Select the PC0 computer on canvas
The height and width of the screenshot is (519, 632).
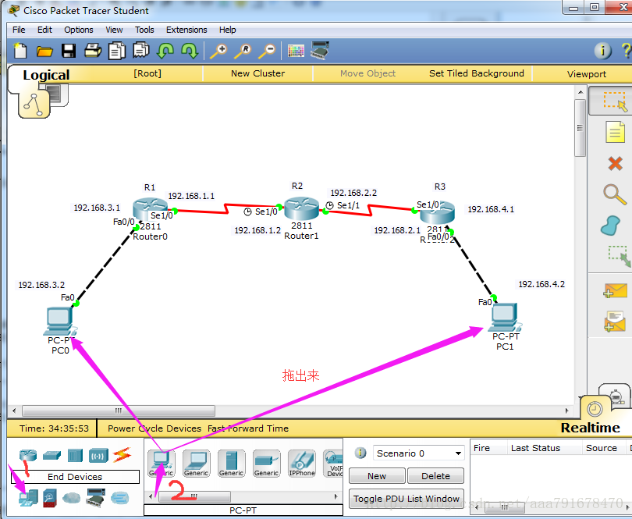point(60,321)
